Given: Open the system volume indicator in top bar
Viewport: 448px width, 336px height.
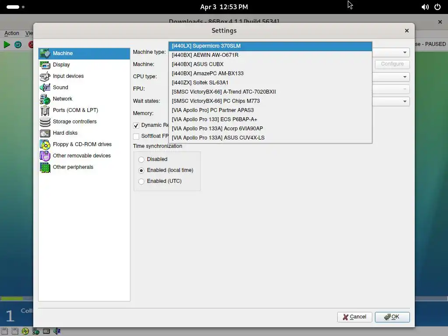Looking at the screenshot, I should pyautogui.click(x=425, y=7).
